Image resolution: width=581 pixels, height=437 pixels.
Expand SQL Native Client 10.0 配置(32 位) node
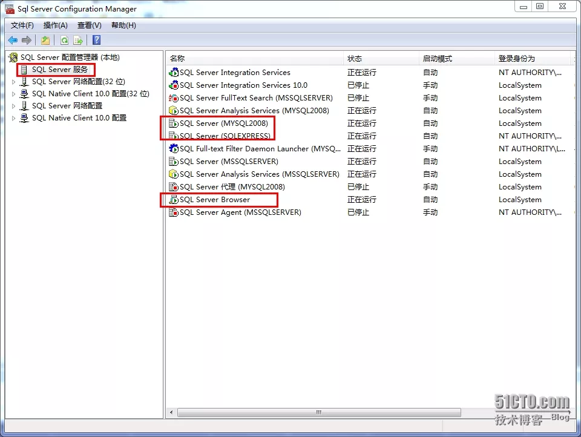click(14, 94)
